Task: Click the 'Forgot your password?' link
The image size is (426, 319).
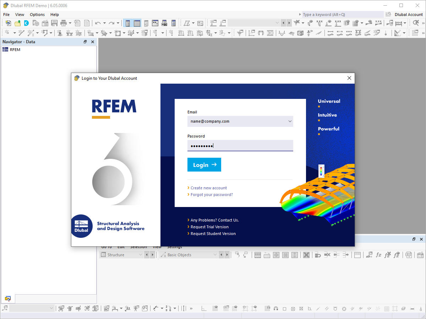Action: (212, 195)
